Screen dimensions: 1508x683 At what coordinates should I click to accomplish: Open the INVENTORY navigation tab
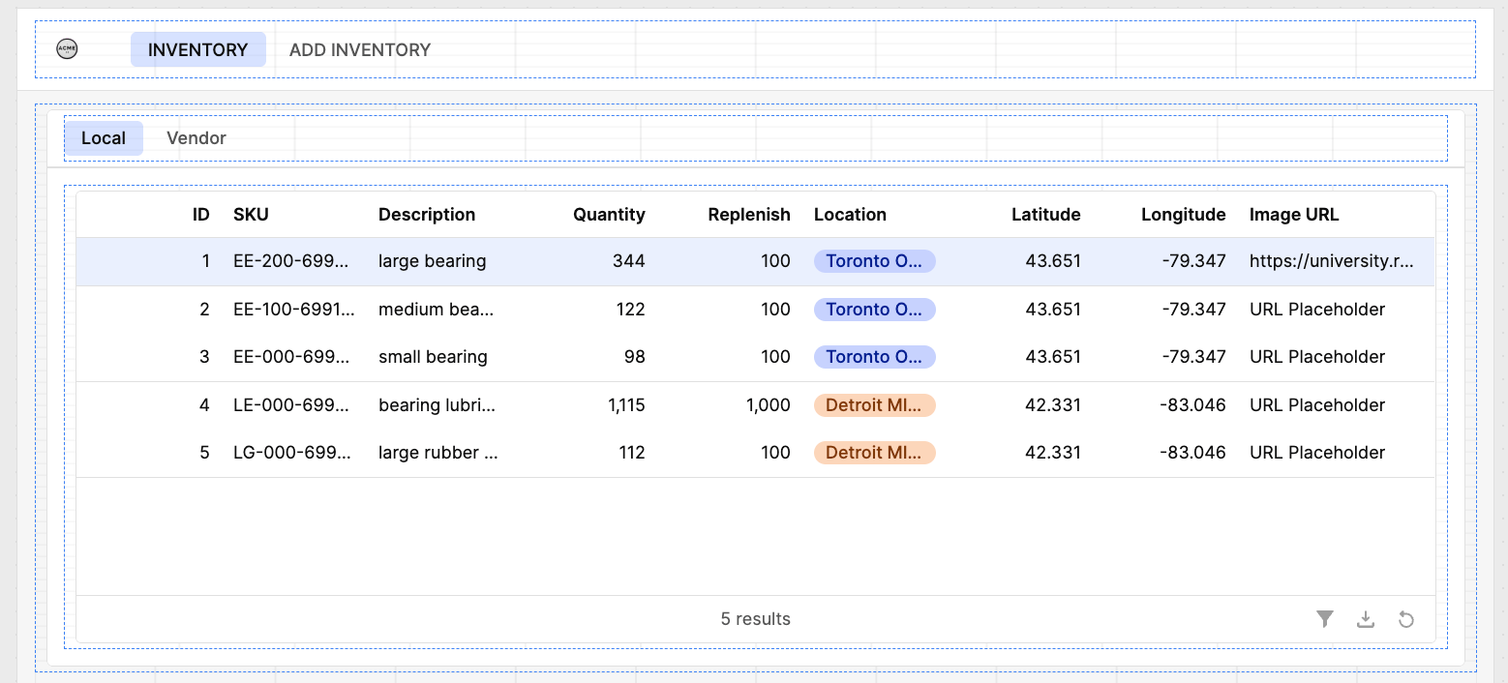[x=198, y=49]
